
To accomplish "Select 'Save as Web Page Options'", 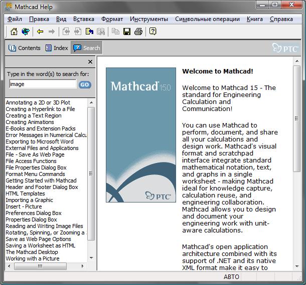I will tap(38, 239).
